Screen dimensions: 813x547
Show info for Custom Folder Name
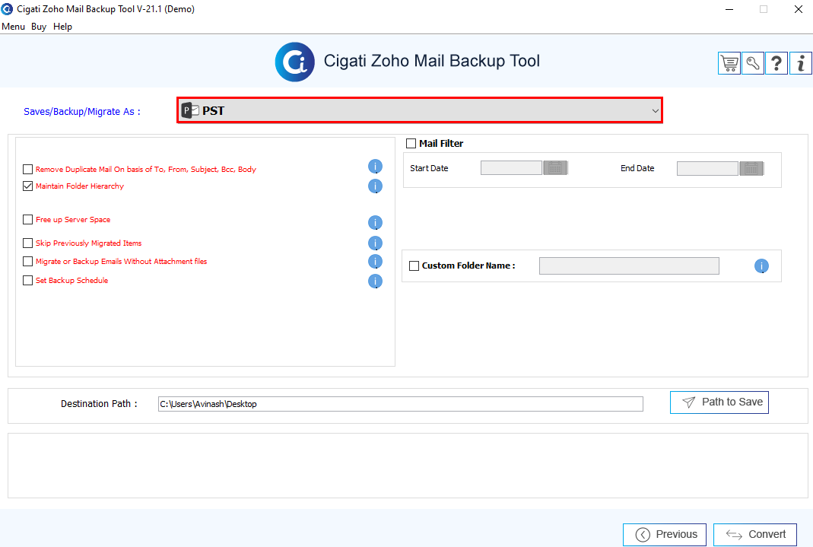tap(761, 266)
